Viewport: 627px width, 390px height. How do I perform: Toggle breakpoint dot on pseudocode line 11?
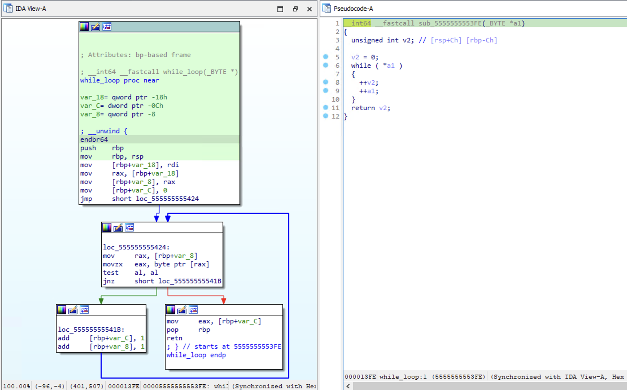[326, 108]
